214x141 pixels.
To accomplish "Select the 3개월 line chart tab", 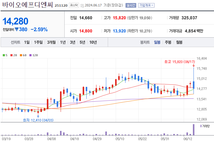I will tap(51, 42).
